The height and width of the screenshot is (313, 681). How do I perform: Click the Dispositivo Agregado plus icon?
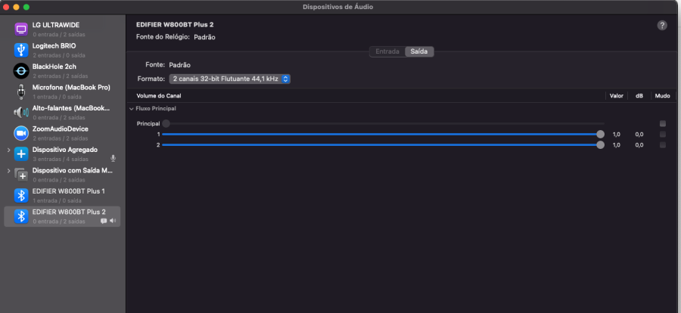pyautogui.click(x=21, y=154)
